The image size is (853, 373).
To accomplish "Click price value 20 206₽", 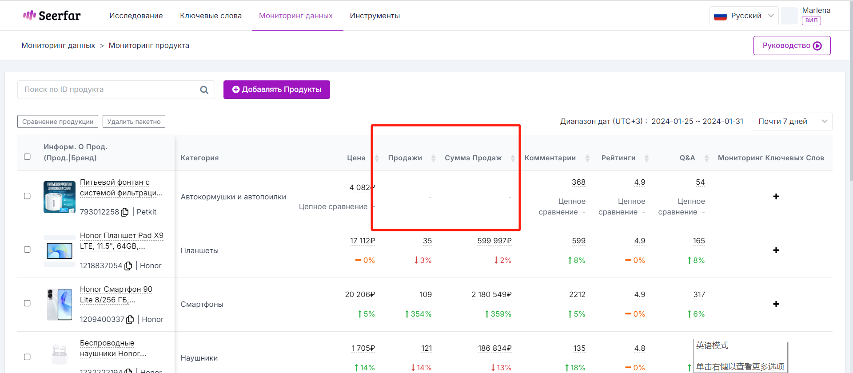I will pos(360,295).
